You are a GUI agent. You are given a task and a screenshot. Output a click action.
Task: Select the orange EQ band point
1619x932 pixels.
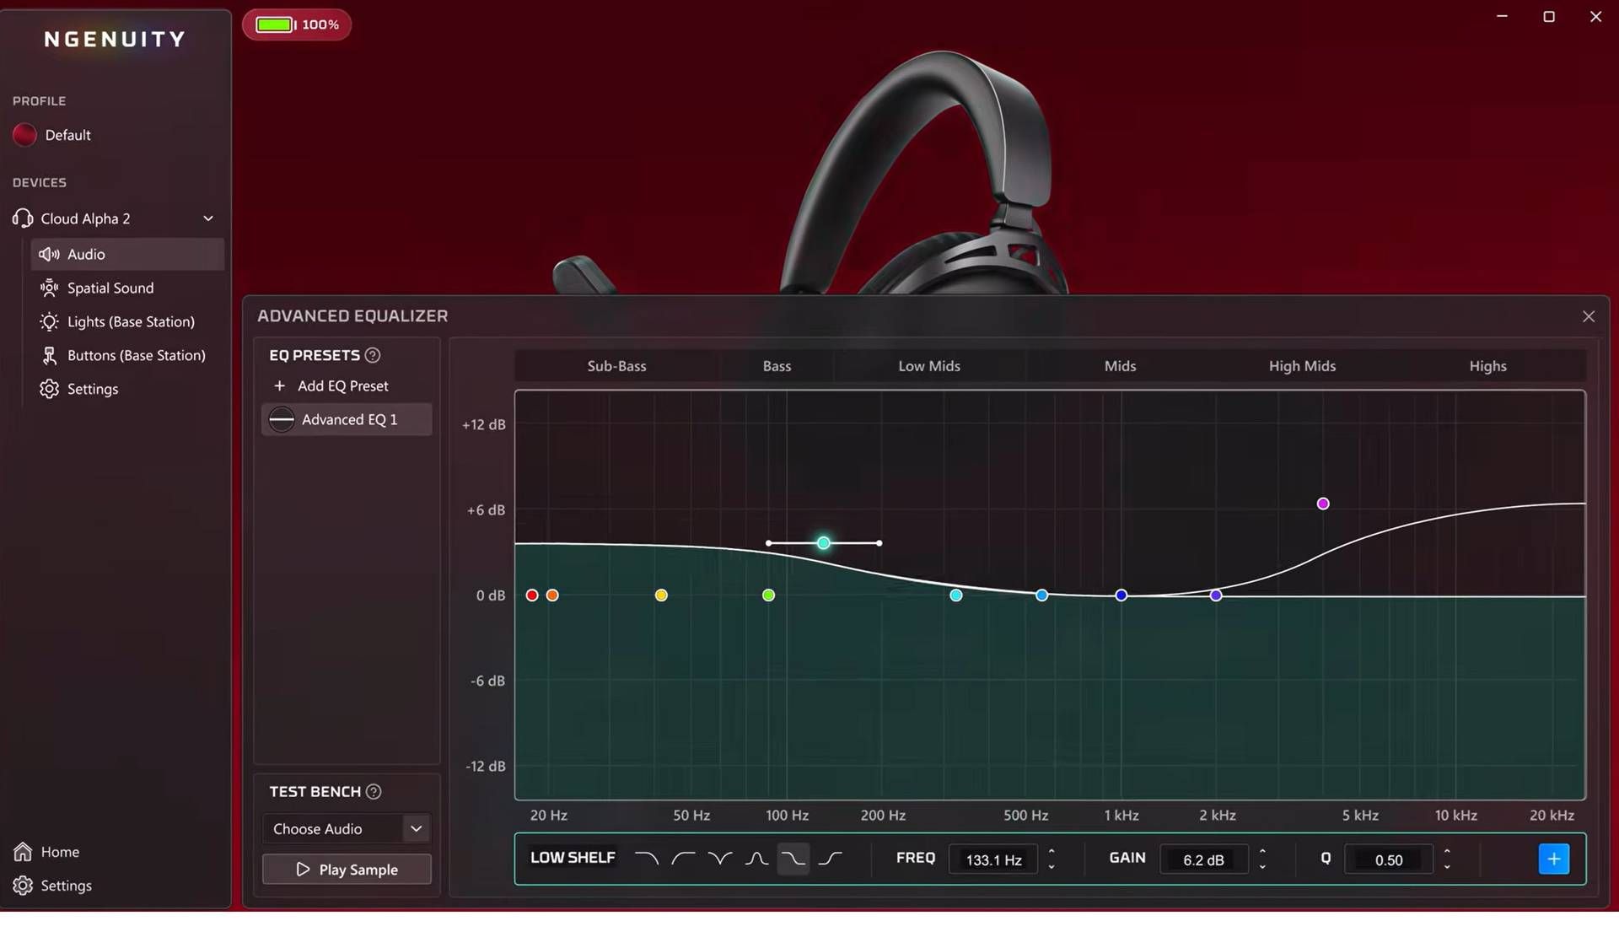(x=552, y=595)
